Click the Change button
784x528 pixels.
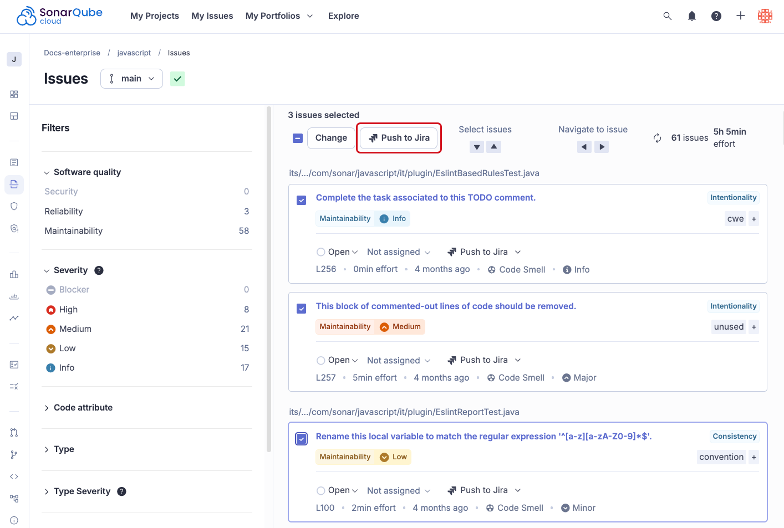(331, 137)
